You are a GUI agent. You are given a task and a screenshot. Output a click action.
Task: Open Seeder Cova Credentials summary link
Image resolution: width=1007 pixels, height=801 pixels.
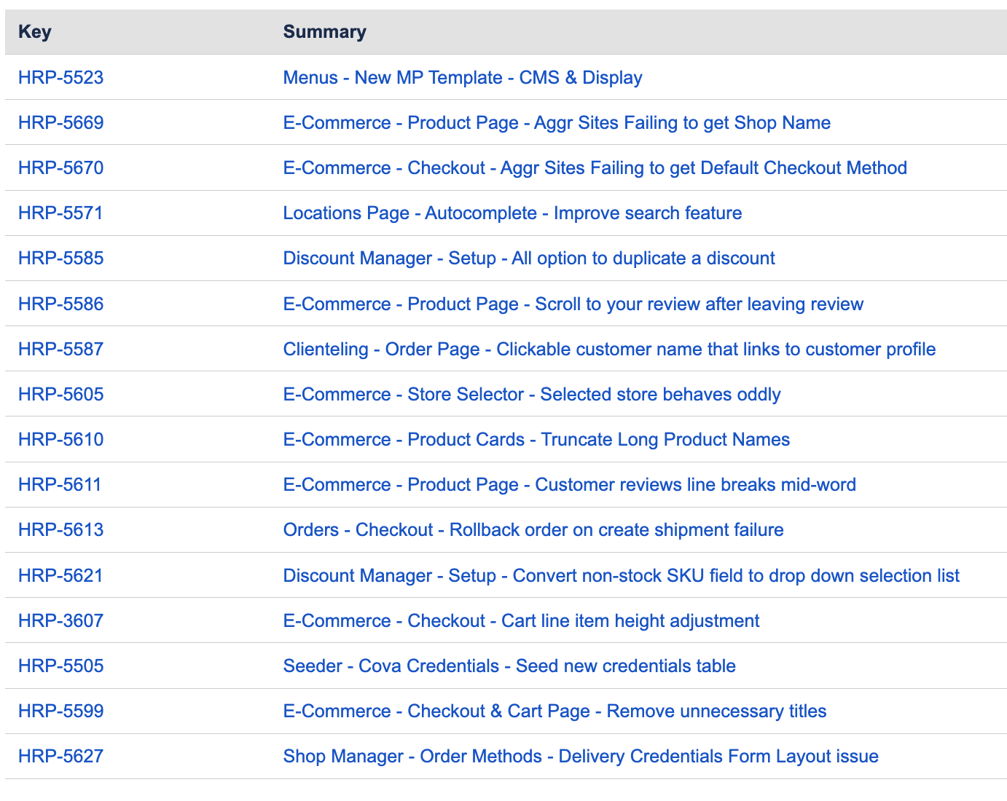(509, 666)
